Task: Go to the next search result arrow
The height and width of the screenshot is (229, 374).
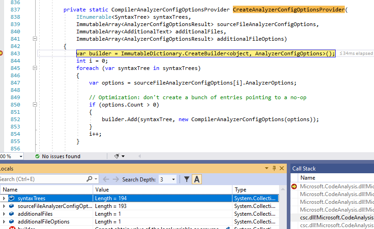Action: click(x=116, y=179)
